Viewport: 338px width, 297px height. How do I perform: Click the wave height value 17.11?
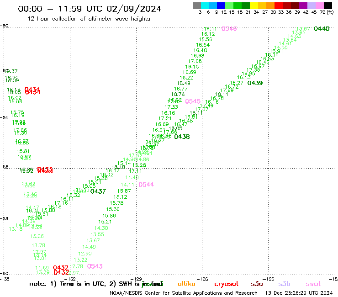pos(135,171)
